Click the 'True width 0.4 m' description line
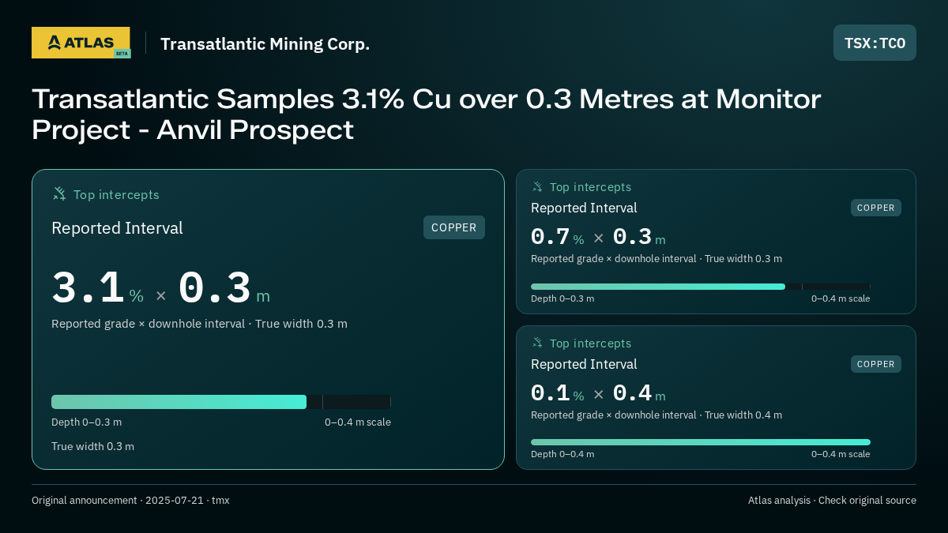The height and width of the screenshot is (533, 948). click(x=656, y=415)
